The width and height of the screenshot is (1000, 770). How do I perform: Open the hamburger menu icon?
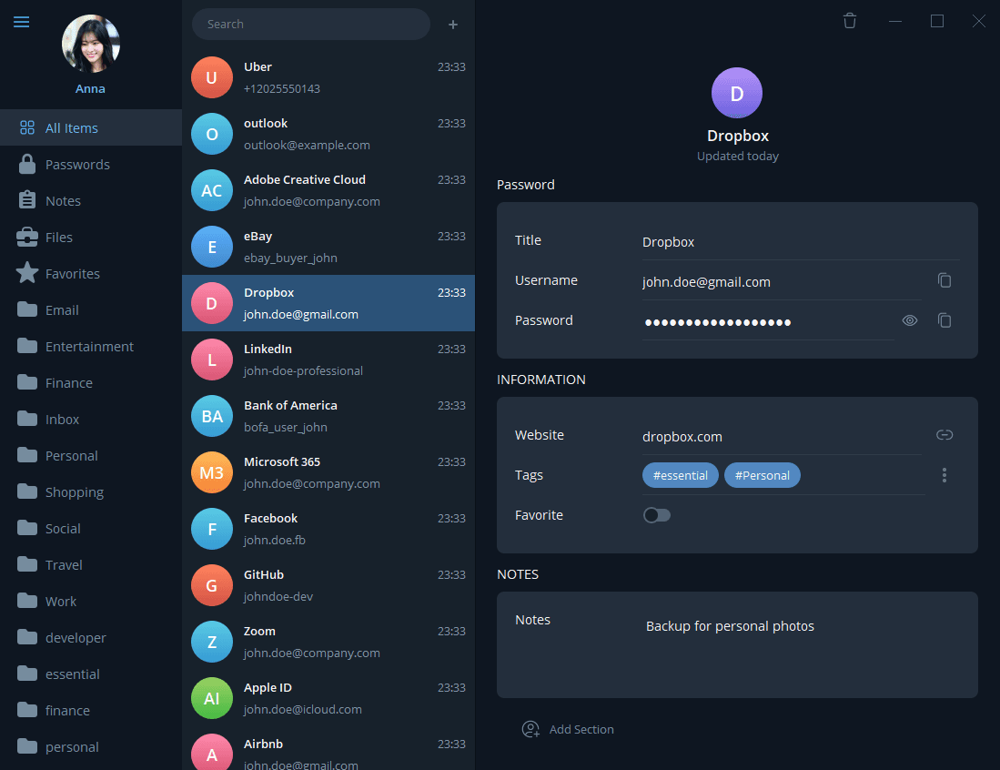(x=21, y=22)
